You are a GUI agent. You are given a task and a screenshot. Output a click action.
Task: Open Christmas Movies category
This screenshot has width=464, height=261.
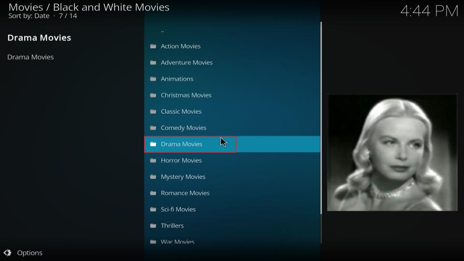(232, 95)
